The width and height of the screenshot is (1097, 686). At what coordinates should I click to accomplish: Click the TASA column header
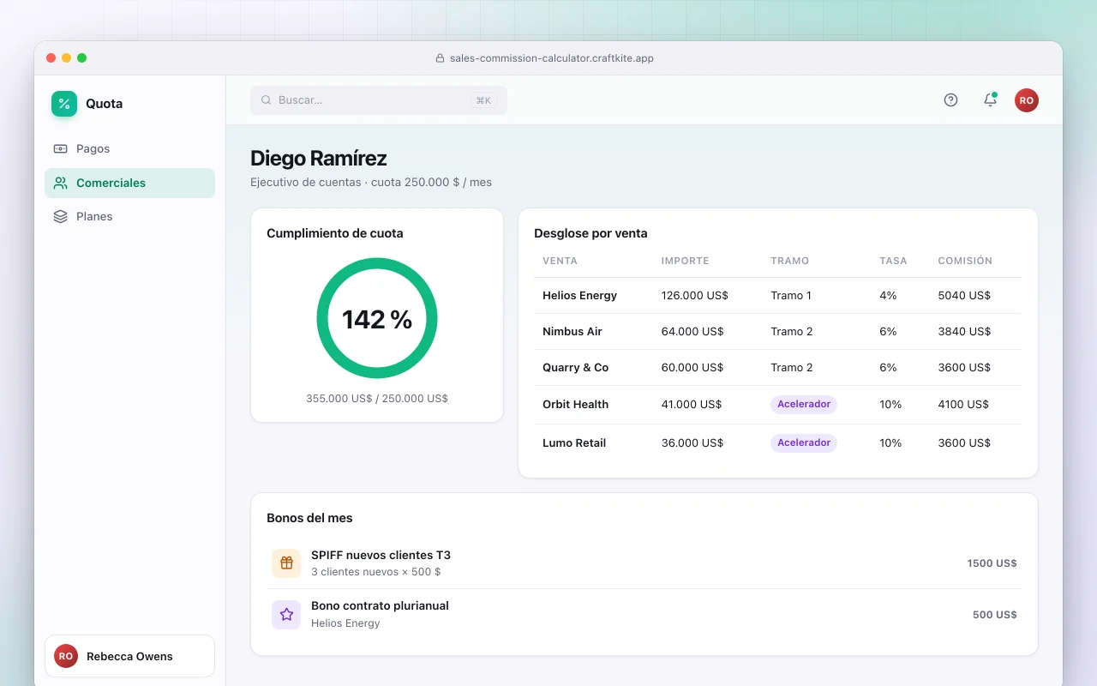click(893, 261)
